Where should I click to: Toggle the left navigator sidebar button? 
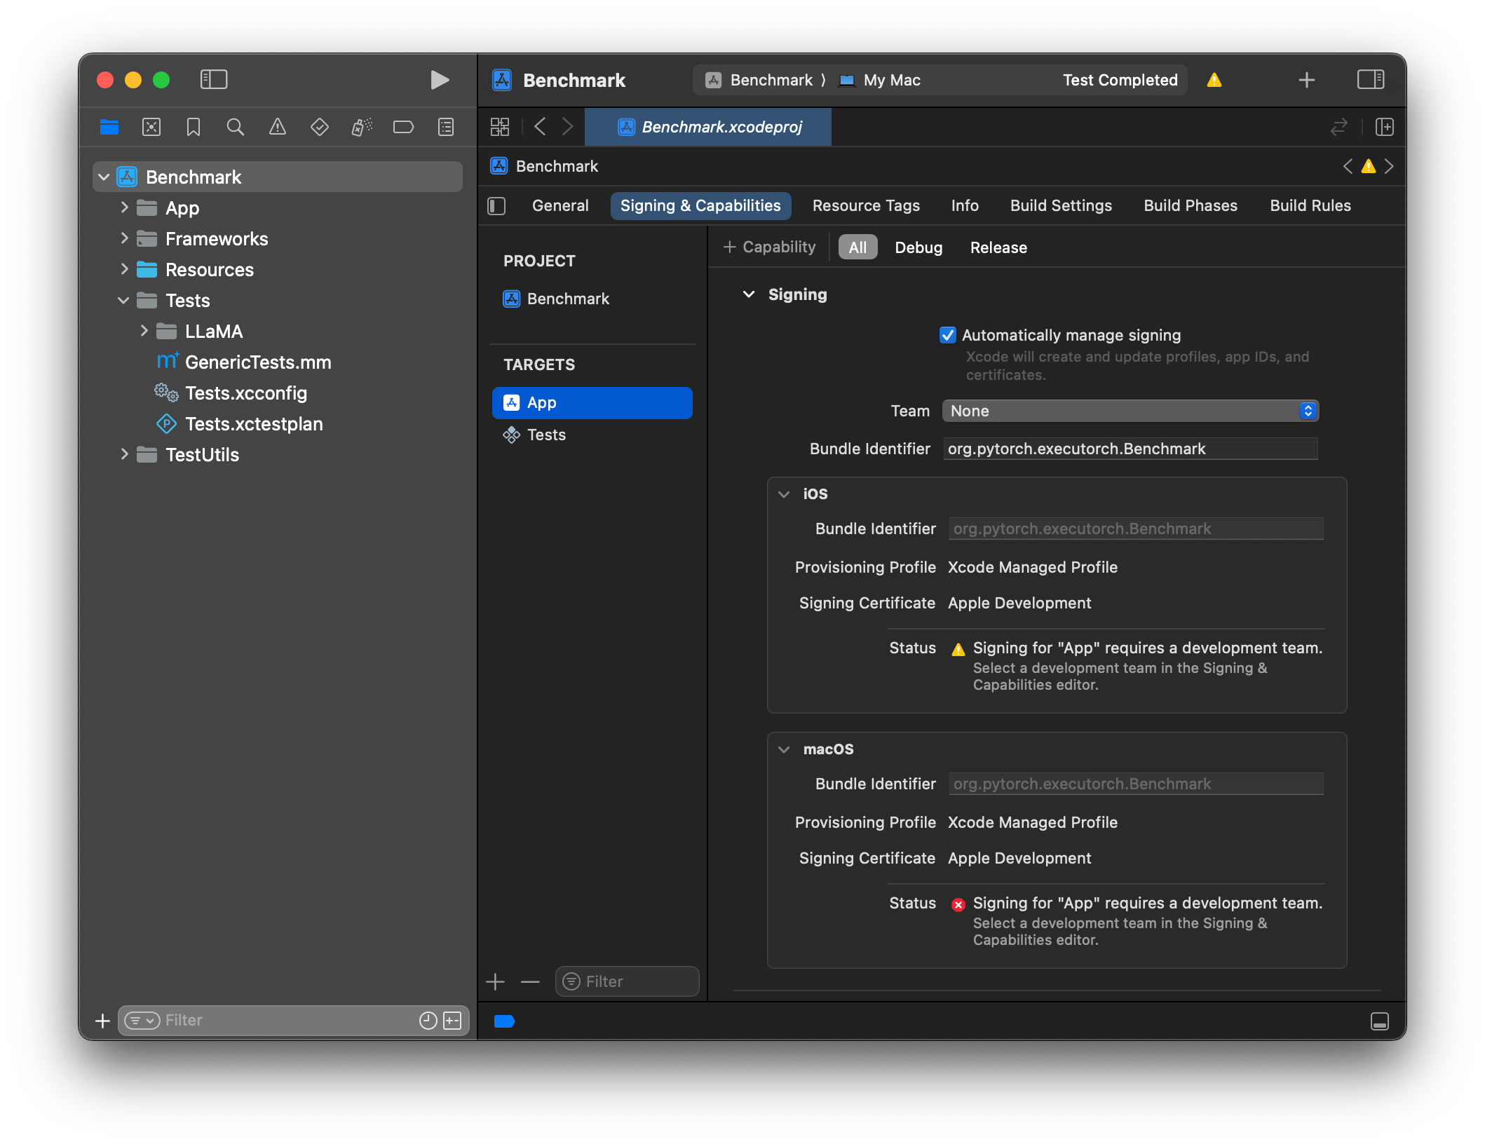[214, 80]
